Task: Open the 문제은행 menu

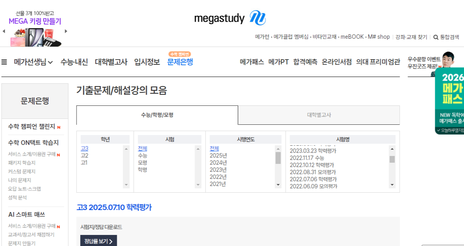Action: (180, 62)
